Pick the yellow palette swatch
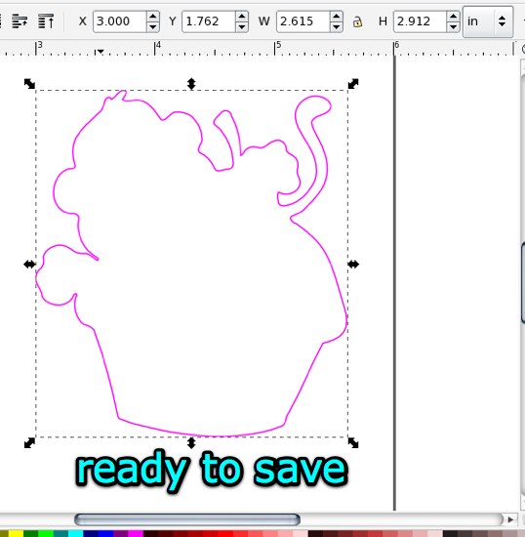The width and height of the screenshot is (525, 537). point(16,533)
